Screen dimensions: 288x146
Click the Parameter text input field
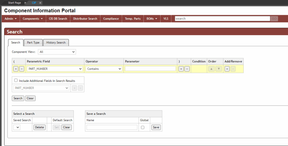pos(150,69)
